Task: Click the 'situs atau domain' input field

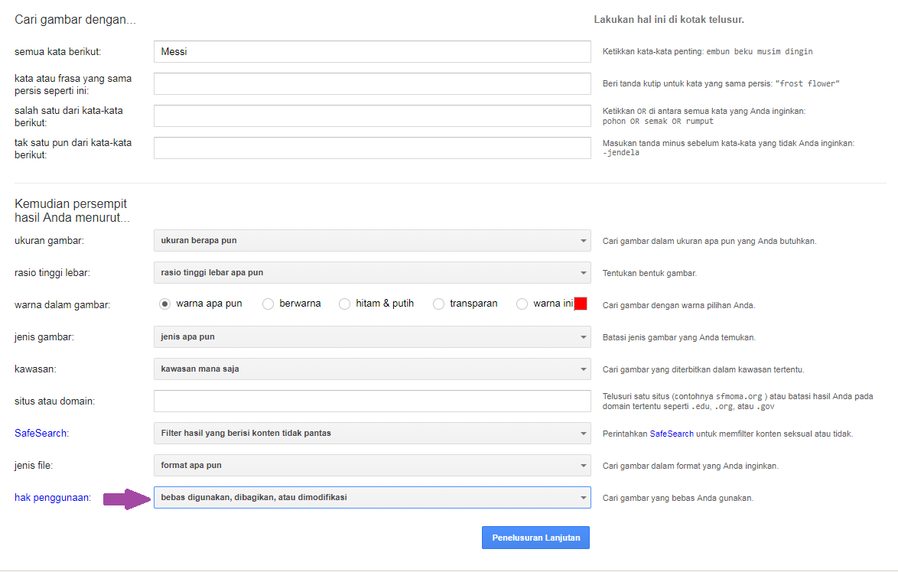Action: click(372, 401)
